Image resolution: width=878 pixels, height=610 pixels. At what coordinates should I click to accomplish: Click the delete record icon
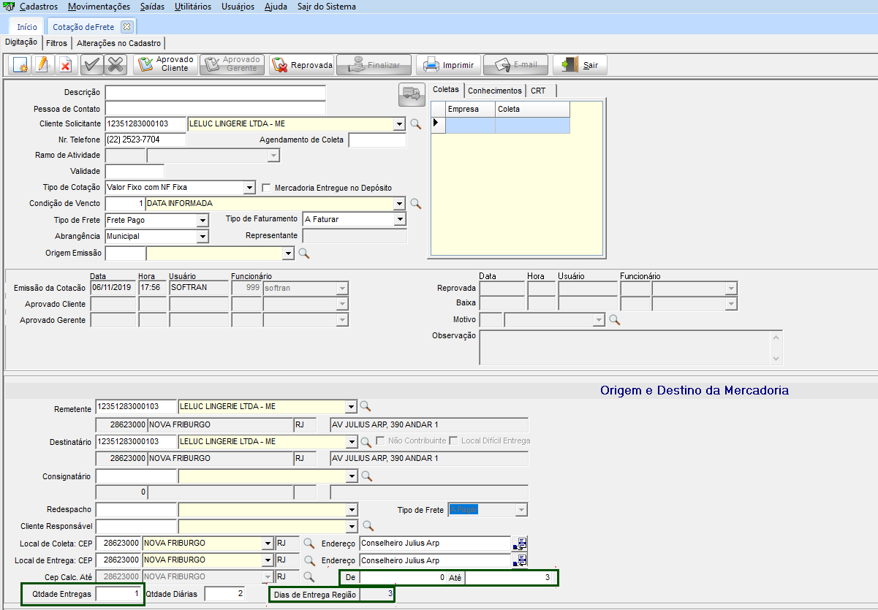click(x=65, y=65)
